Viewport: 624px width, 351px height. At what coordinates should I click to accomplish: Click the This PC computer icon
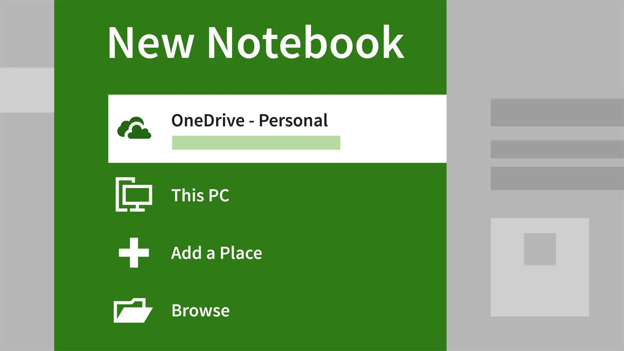tap(134, 194)
